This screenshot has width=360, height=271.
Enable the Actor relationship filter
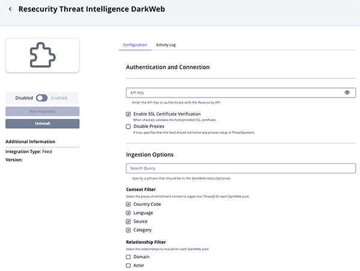(128, 265)
